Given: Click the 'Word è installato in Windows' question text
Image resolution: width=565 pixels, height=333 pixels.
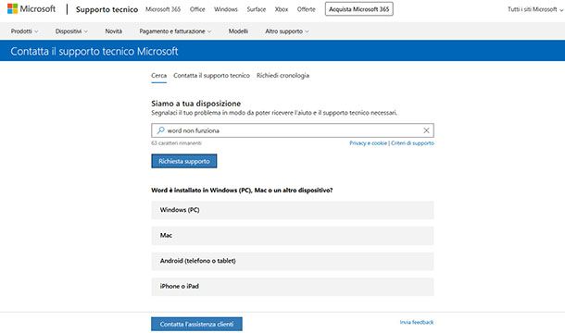Looking at the screenshot, I should 242,190.
